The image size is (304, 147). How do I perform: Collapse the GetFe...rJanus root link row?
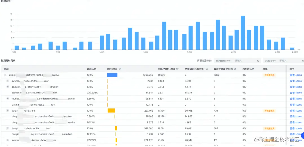(x=5, y=75)
